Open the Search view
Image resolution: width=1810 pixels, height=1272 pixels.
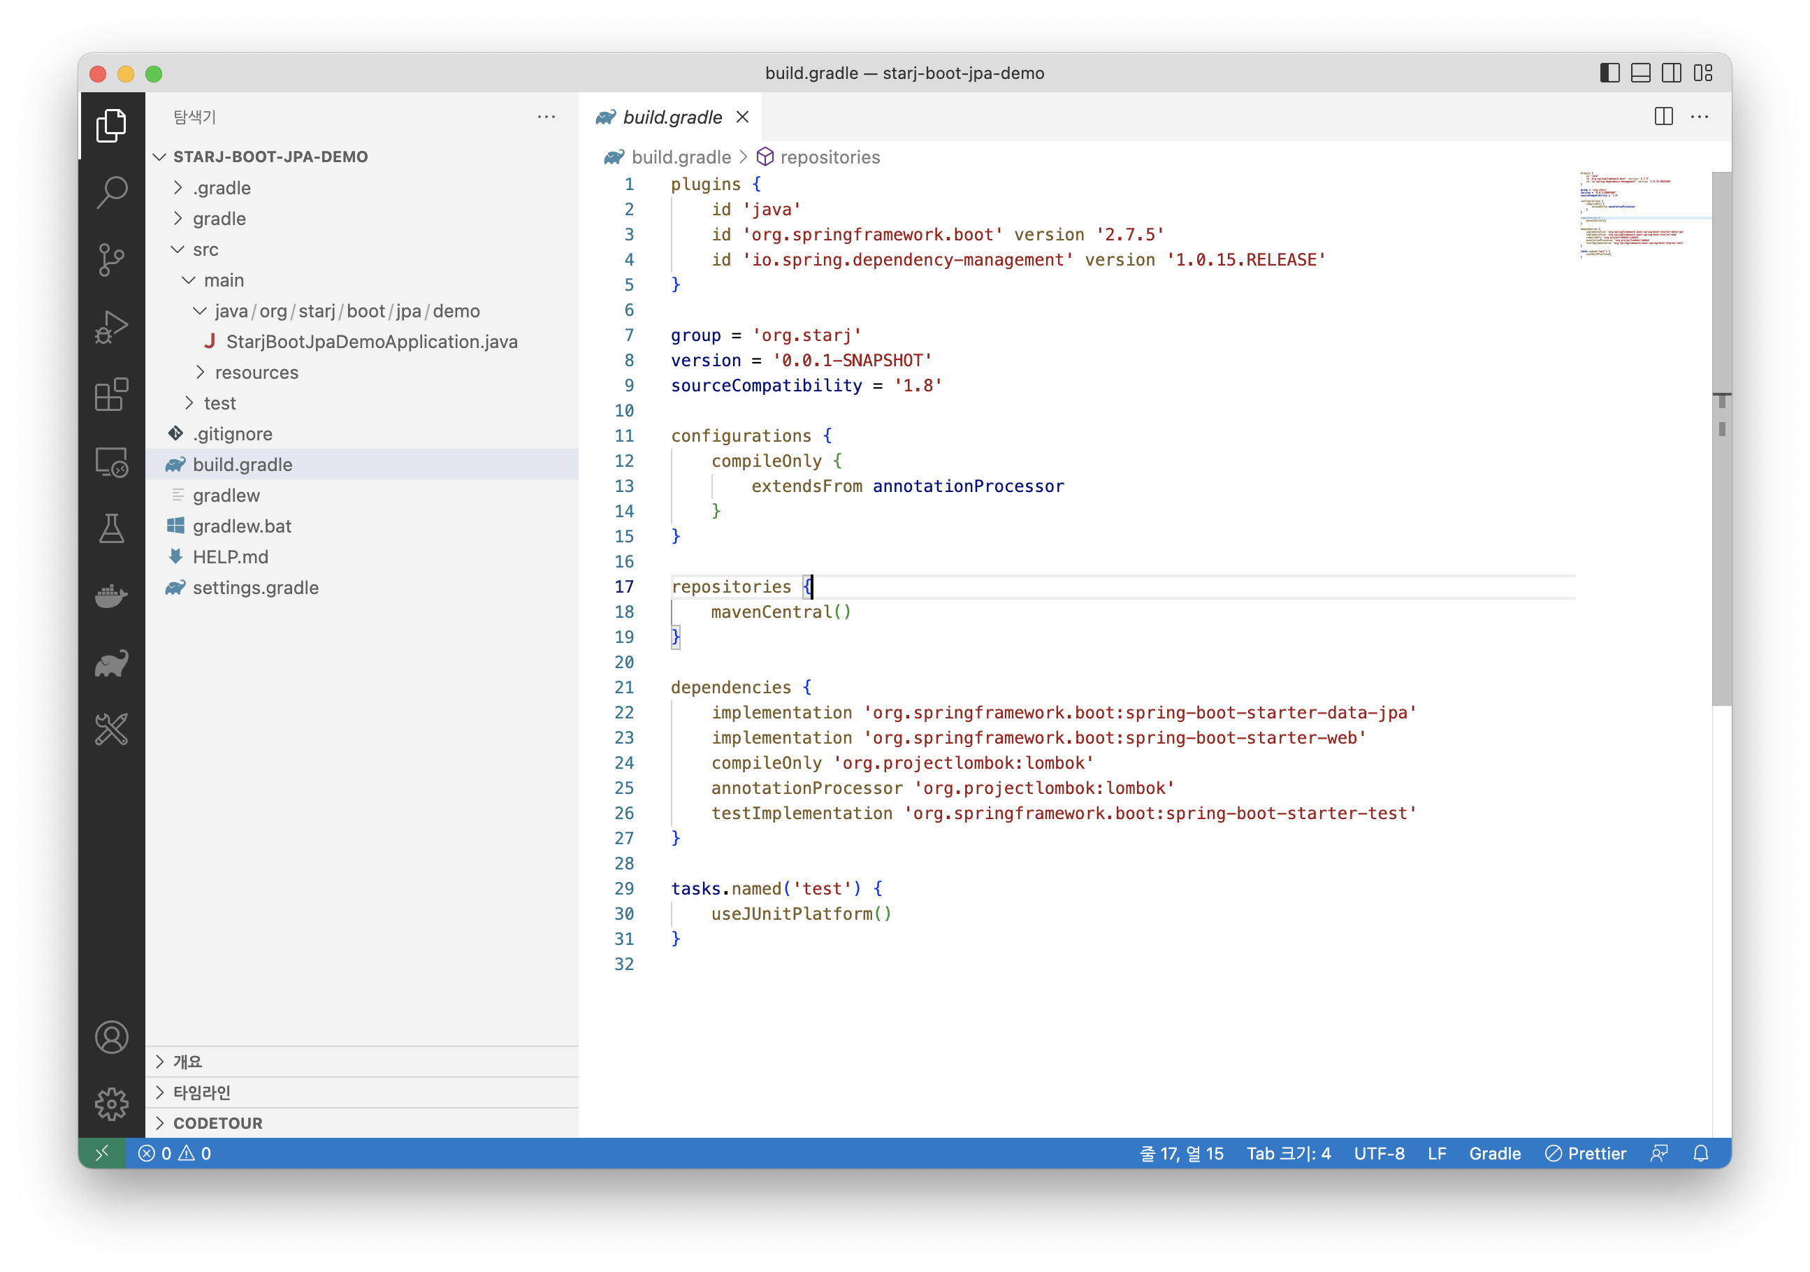pos(111,192)
